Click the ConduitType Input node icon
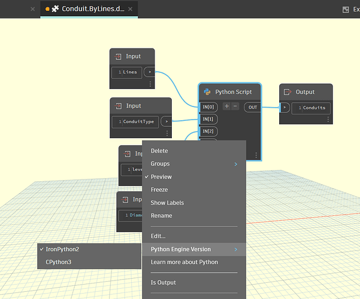 click(119, 106)
